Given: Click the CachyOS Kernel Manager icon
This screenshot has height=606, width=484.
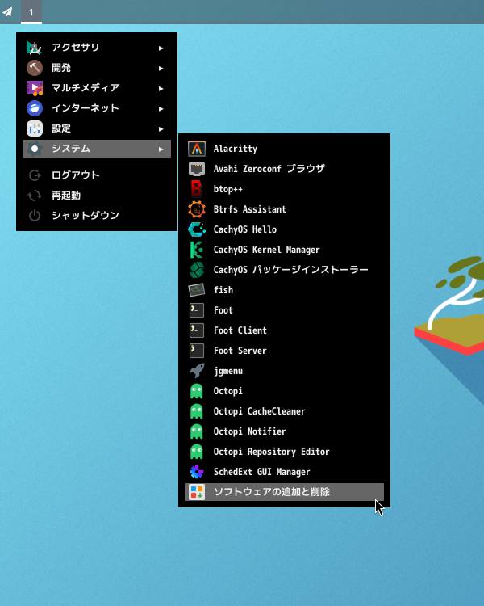Looking at the screenshot, I should tap(197, 250).
